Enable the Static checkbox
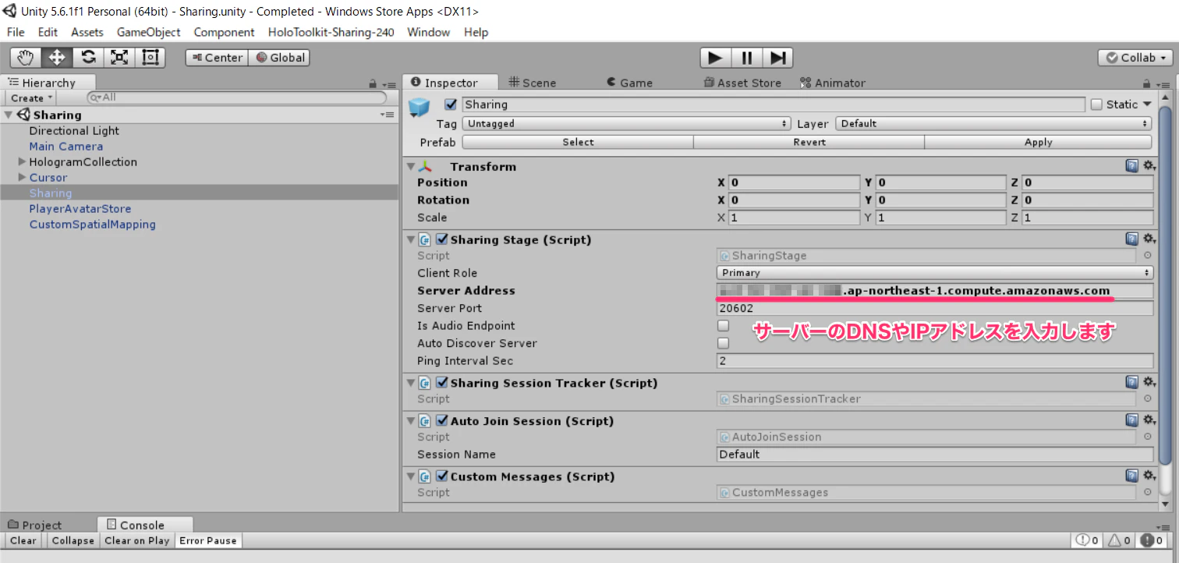The height and width of the screenshot is (563, 1179). (1096, 104)
